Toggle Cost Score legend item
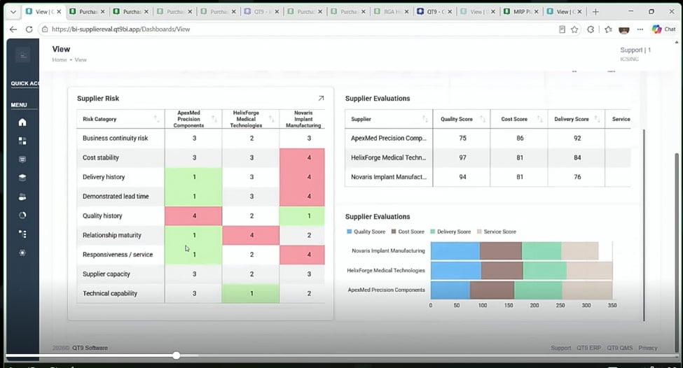The image size is (683, 368). click(x=408, y=232)
